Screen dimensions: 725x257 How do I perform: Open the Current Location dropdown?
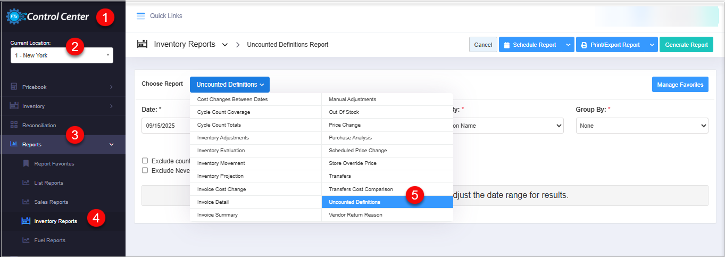(62, 55)
